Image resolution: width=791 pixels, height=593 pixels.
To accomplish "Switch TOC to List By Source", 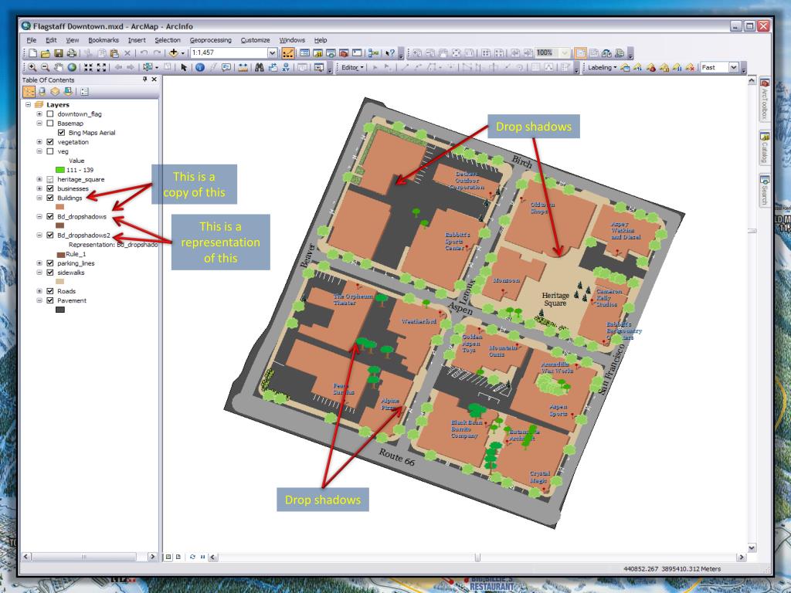I will [x=42, y=92].
